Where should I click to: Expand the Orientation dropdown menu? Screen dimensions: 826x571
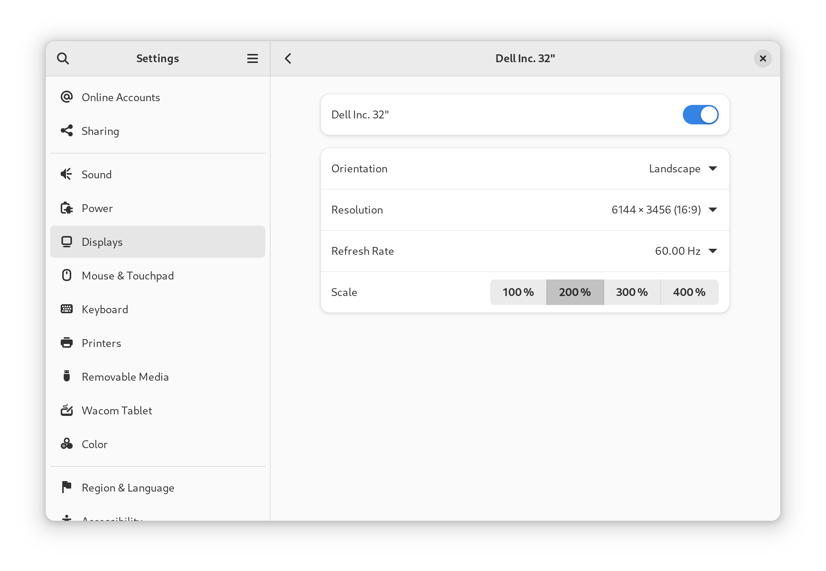[681, 168]
